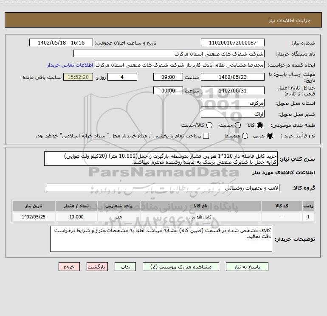Select the کالا radio button
This screenshot has height=316, width=327.
260,125
